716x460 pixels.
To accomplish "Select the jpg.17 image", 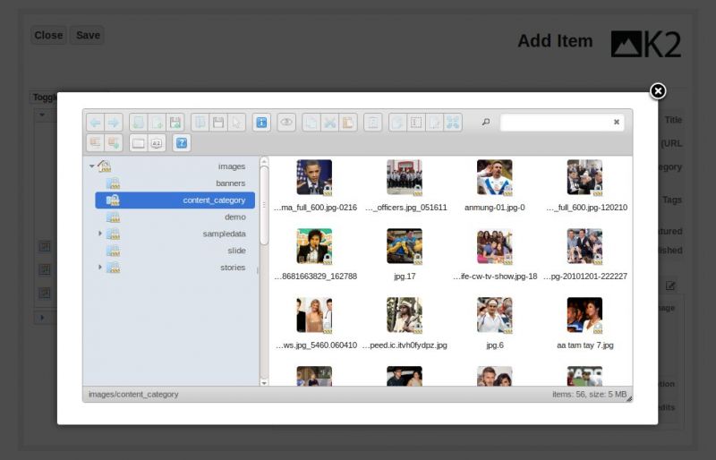I will tap(405, 247).
